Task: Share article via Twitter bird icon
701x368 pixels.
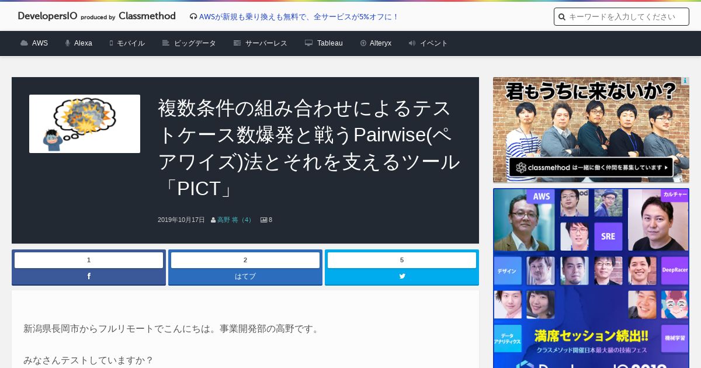Action: (x=402, y=276)
